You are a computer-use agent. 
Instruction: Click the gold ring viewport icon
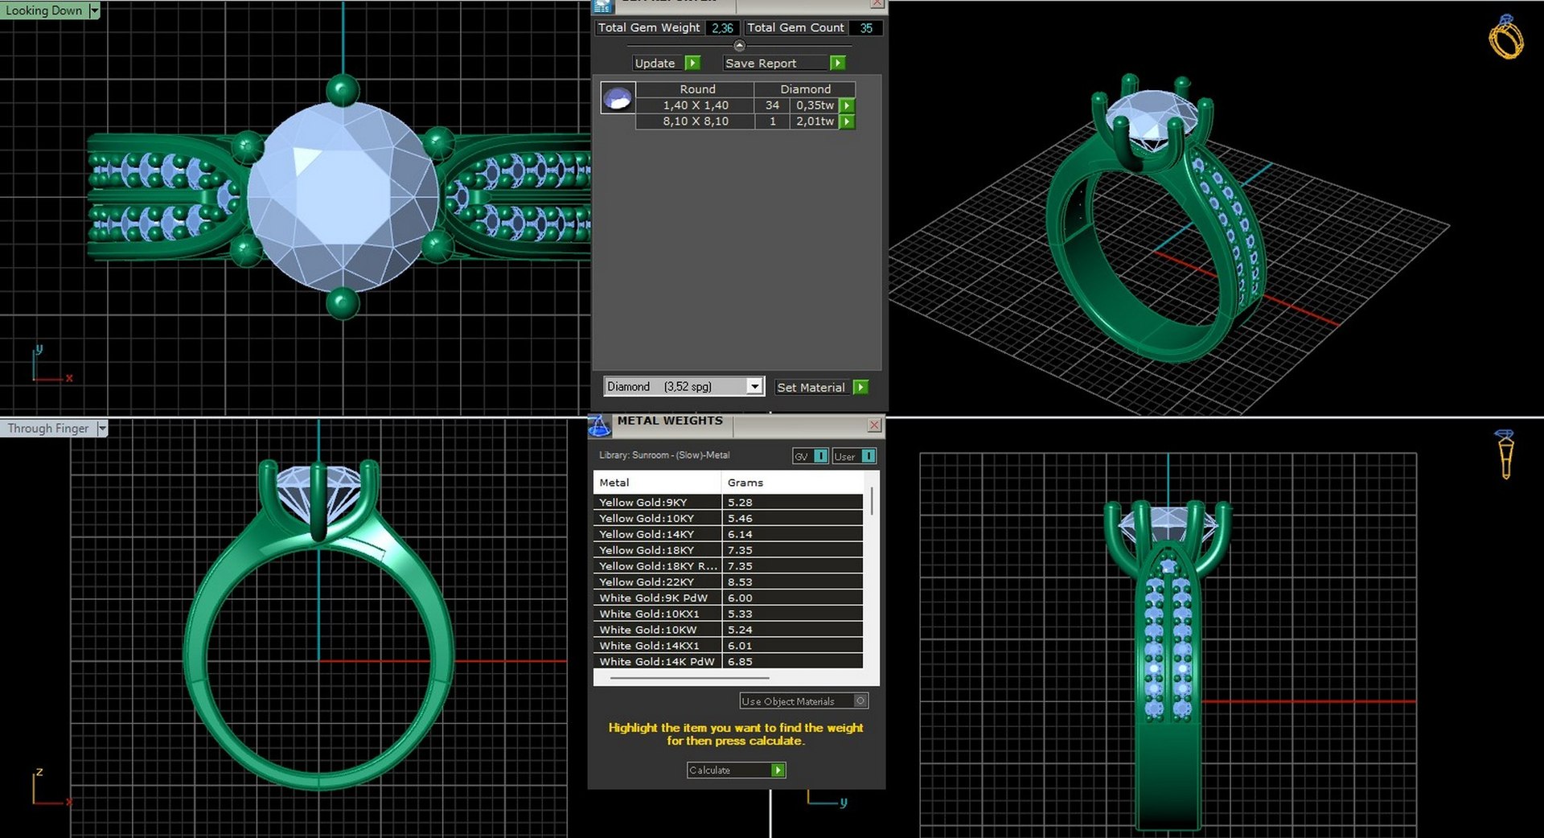coord(1505,37)
